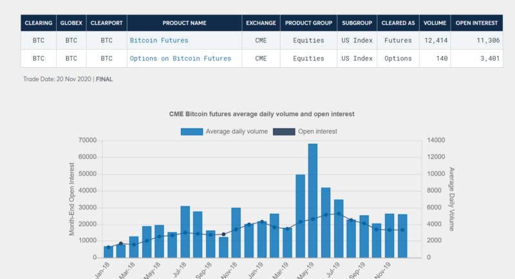
Task: Click the May-19 x-axis label
Action: pyautogui.click(x=306, y=271)
